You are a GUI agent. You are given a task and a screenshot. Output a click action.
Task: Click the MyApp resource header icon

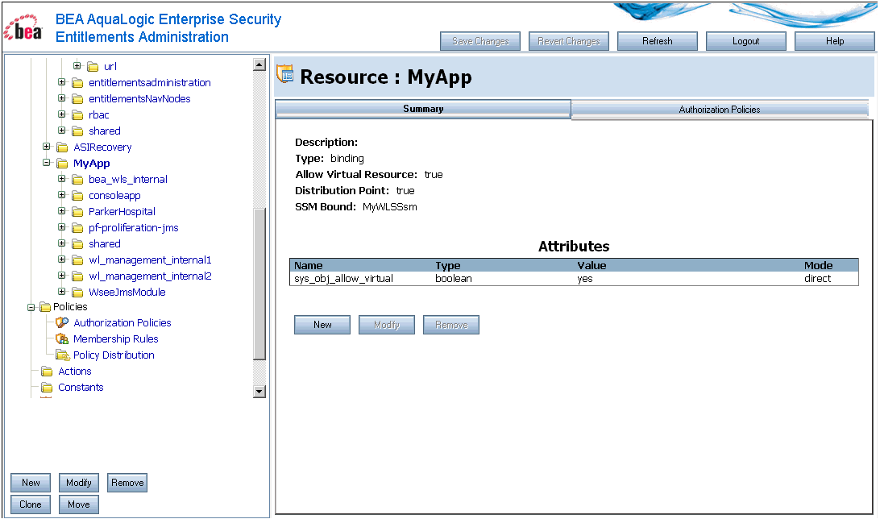(x=285, y=73)
